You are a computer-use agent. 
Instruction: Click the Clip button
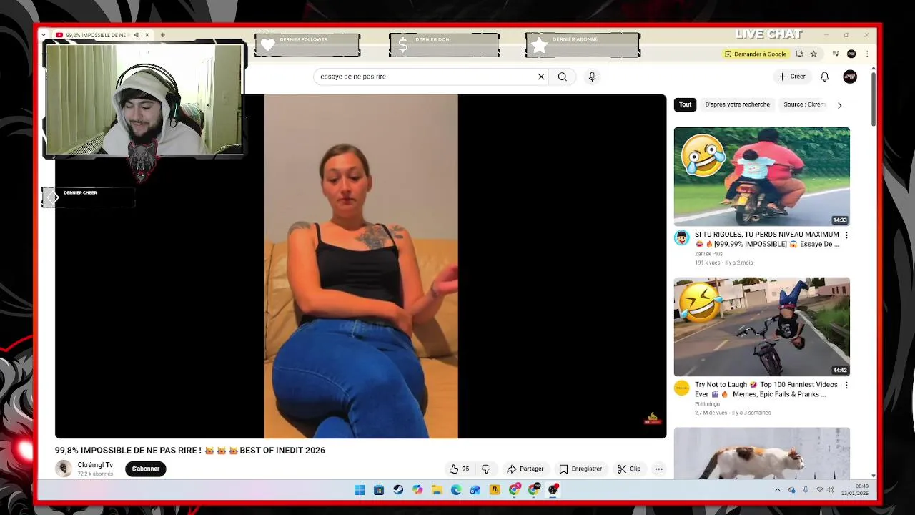click(x=629, y=469)
